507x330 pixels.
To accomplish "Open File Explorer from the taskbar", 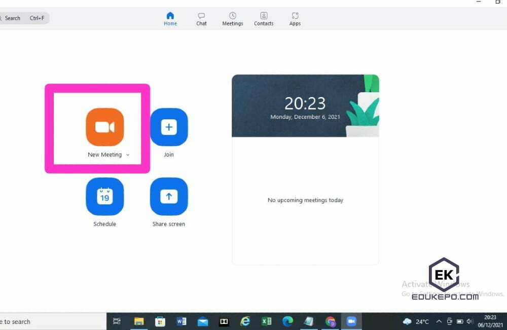I will tap(139, 321).
